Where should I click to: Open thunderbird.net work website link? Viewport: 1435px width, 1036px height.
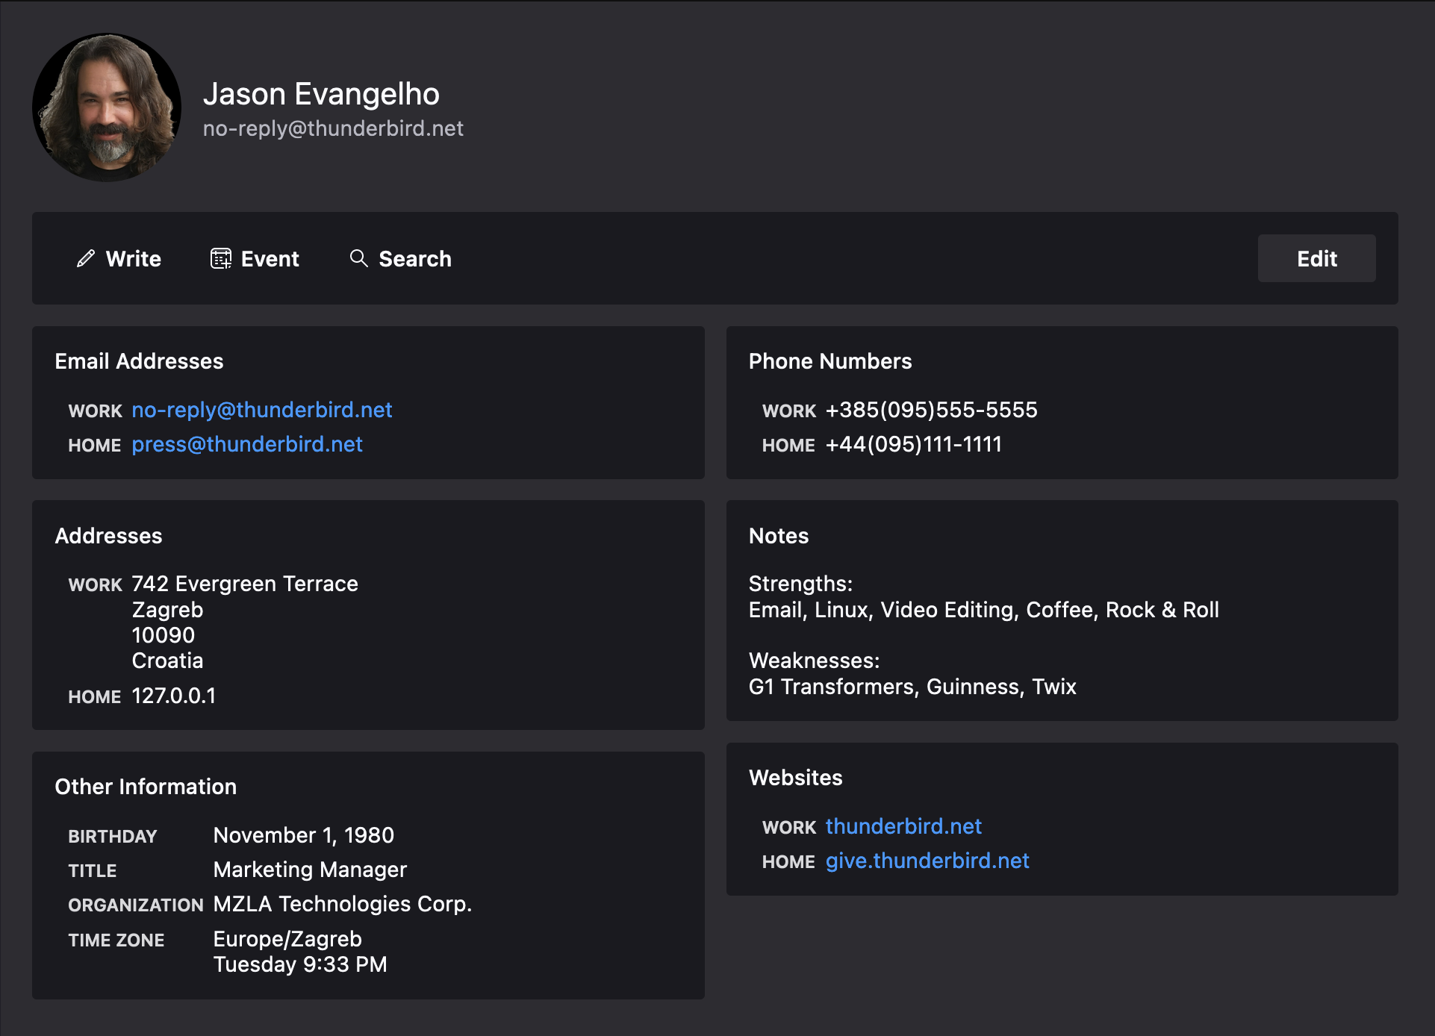pyautogui.click(x=903, y=826)
